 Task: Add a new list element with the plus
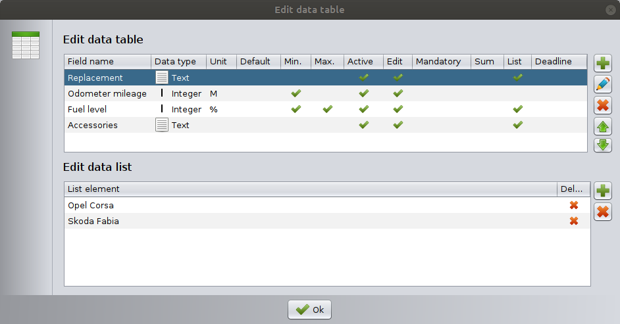(x=602, y=191)
